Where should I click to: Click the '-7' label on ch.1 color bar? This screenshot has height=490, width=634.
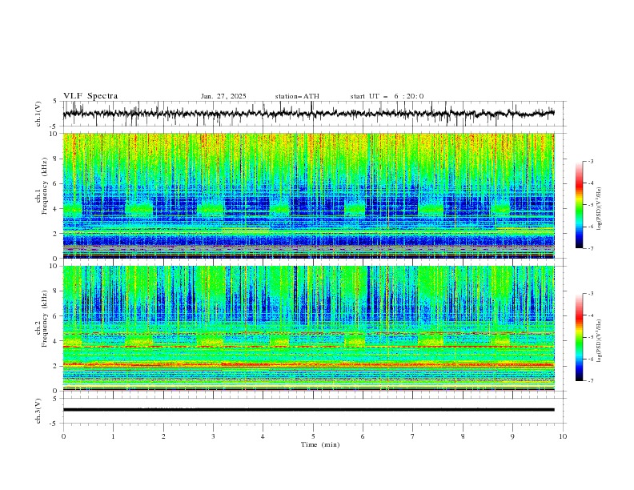[x=590, y=248]
